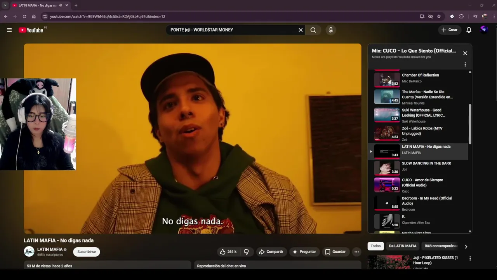Viewport: 497px width, 280px height.
Task: Open the YouTube hamburger guide menu
Action: [x=9, y=30]
